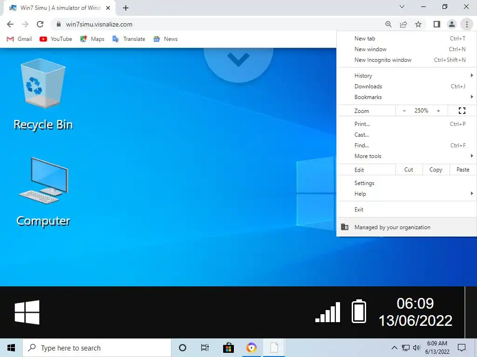Open the News bookmark
Image resolution: width=477 pixels, height=357 pixels.
tap(165, 39)
